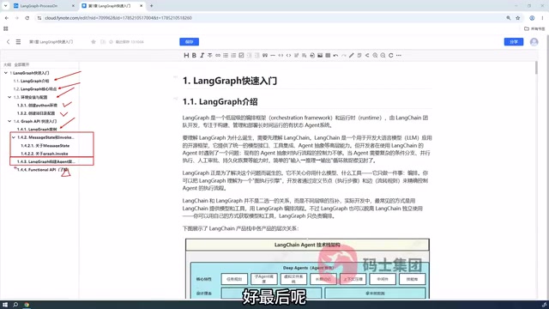Switch to the LangGraph-ProcessOn tab
The width and height of the screenshot is (549, 309).
click(44, 6)
